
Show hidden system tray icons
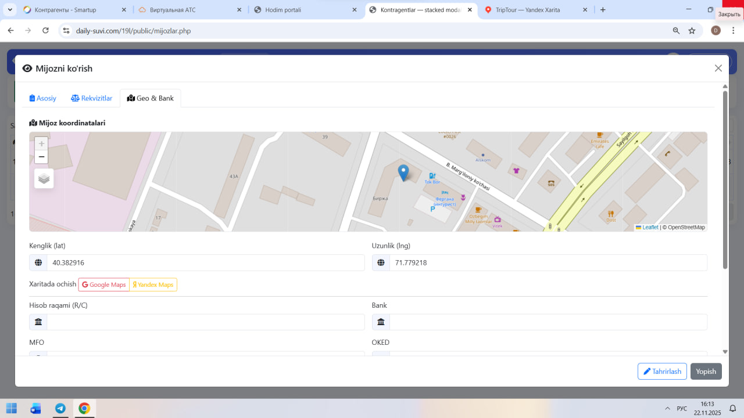(x=666, y=409)
